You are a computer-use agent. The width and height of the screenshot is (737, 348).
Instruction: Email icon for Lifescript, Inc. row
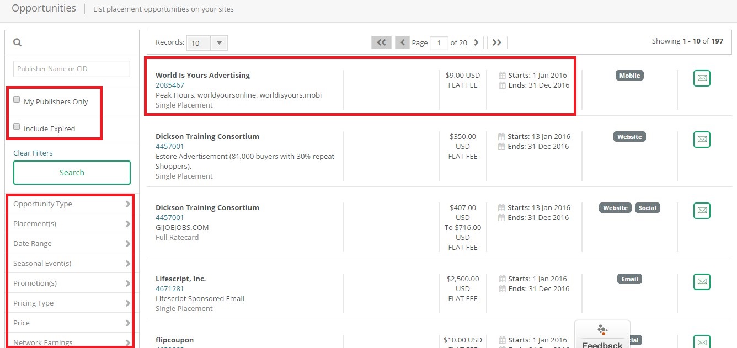(702, 282)
